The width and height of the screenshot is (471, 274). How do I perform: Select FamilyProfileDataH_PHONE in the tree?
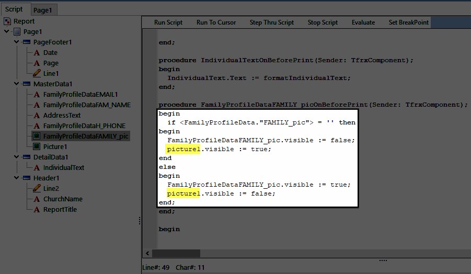coord(84,126)
